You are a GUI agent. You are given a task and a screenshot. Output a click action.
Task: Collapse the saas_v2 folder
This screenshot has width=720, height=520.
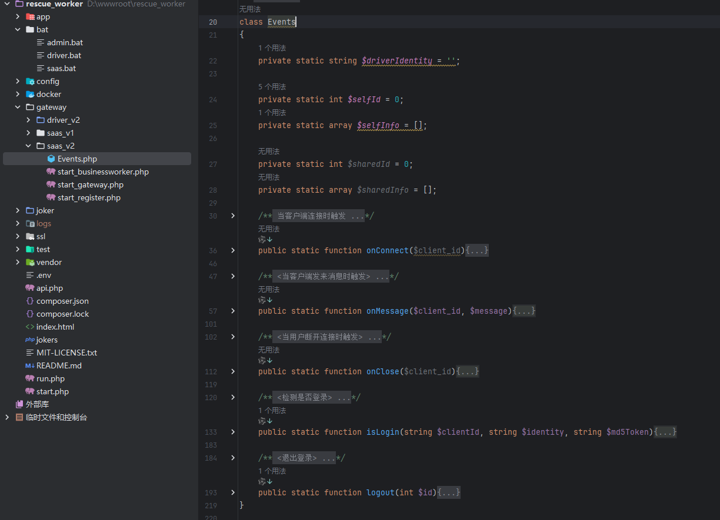tap(28, 146)
